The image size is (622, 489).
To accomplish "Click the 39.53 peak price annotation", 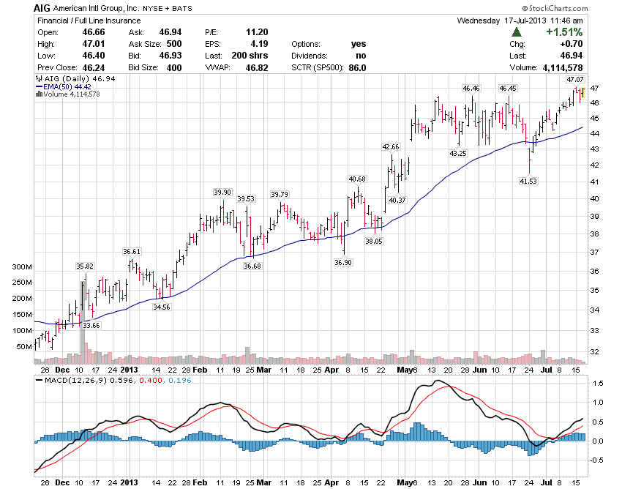I will 246,199.
